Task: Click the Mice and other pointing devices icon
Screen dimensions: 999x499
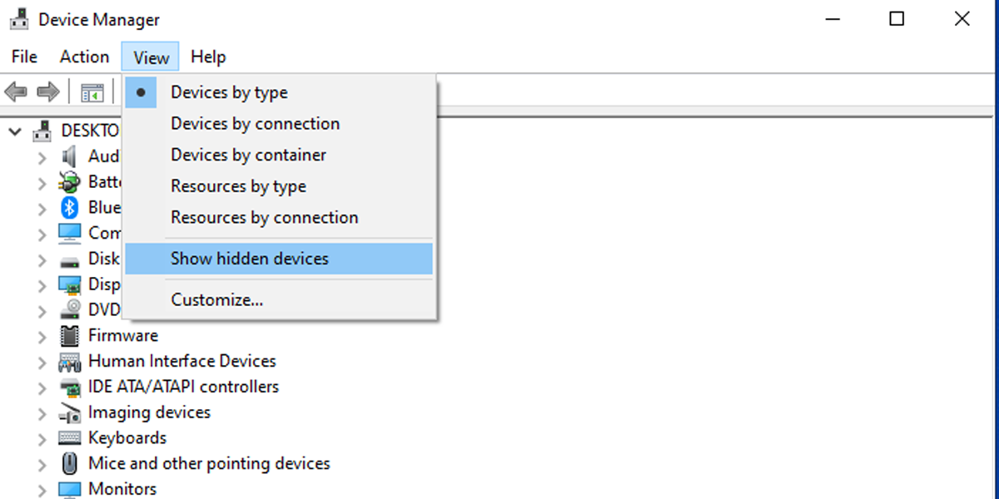Action: pos(70,464)
